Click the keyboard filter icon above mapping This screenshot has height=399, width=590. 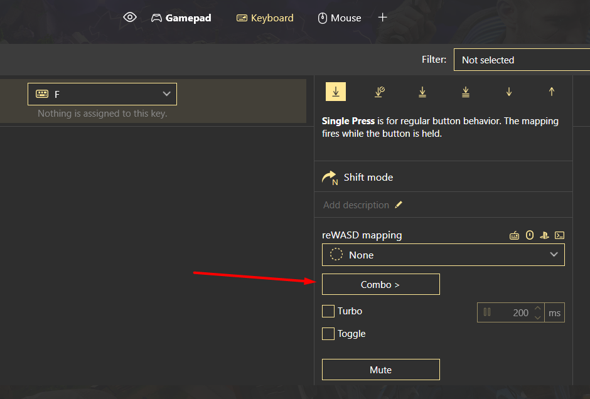[515, 236]
